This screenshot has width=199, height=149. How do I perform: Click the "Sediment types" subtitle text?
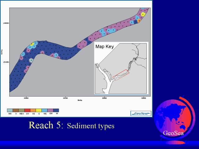pyautogui.click(x=90, y=126)
